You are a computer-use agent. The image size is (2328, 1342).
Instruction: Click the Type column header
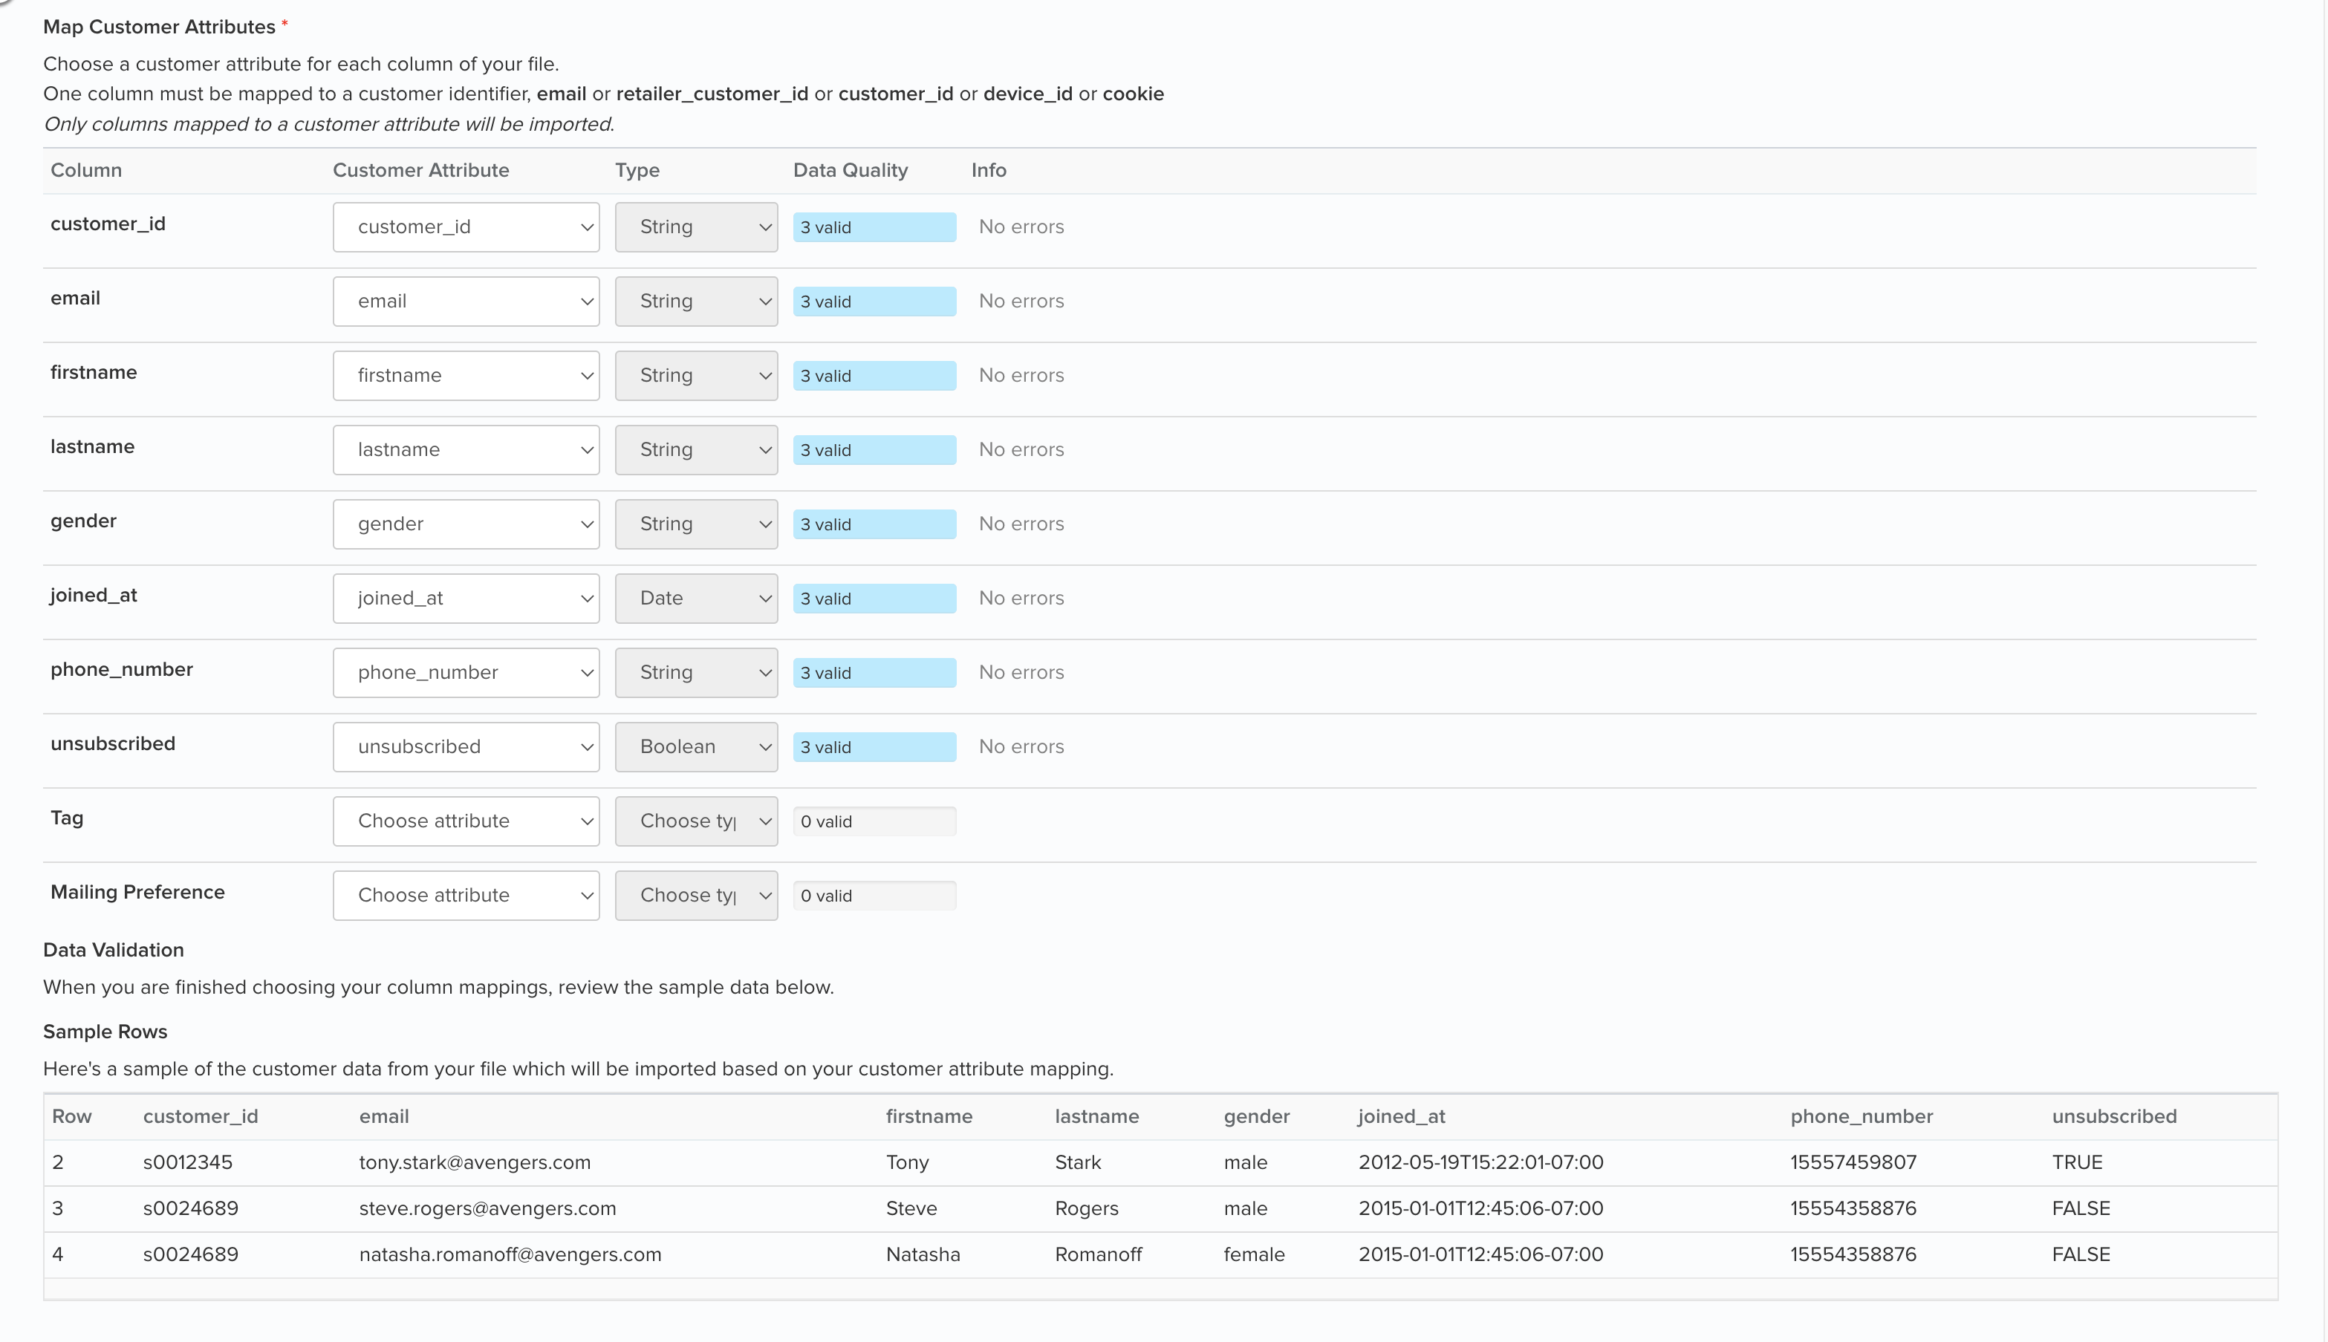pyautogui.click(x=638, y=171)
